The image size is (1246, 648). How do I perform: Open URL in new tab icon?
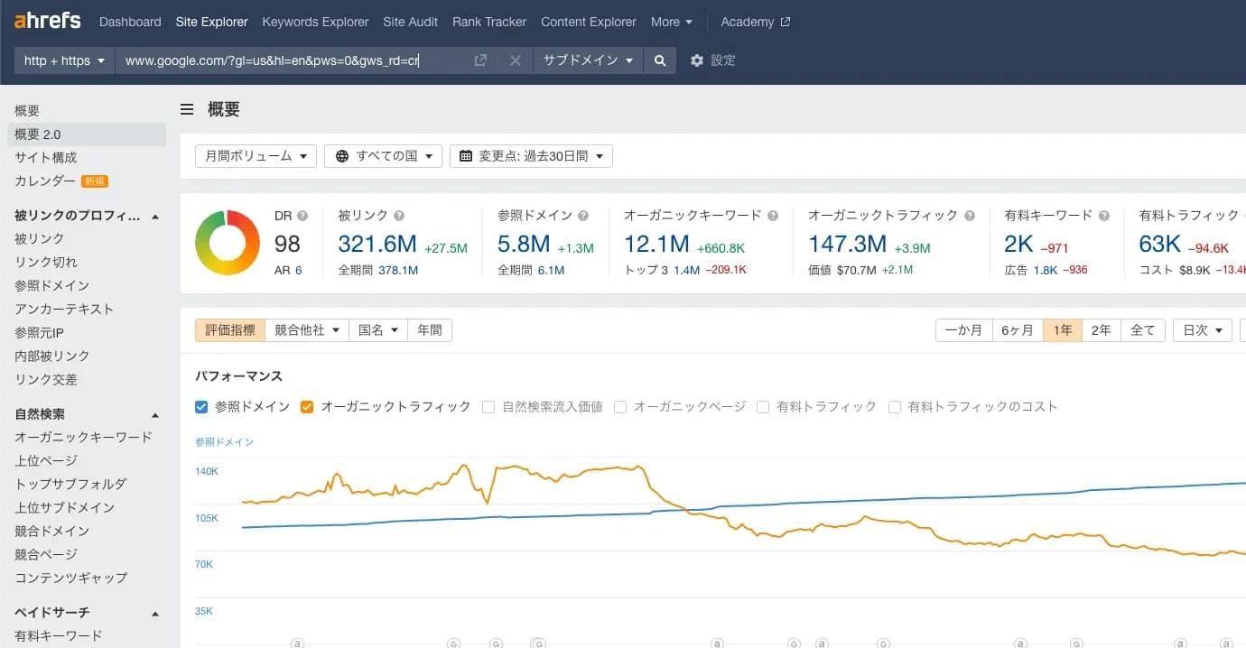click(x=480, y=60)
